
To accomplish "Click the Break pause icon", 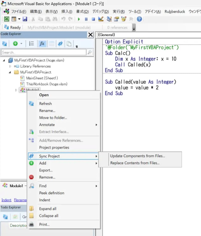I will pyautogui.click(x=86, y=19).
